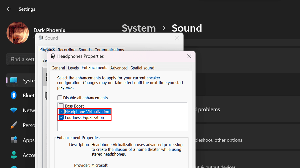Click the Bluetooth icon in sidebar
Viewport: 300px width, 168px height.
point(14,95)
